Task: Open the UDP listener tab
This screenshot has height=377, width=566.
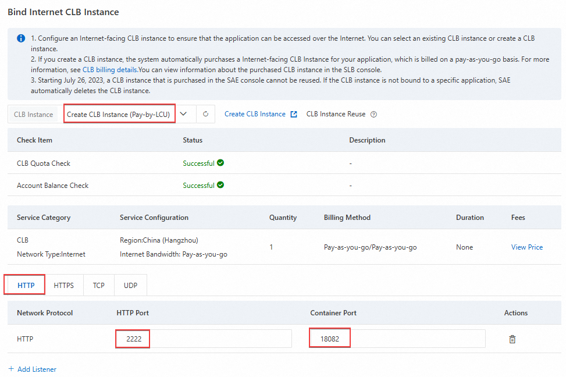Action: coord(130,286)
